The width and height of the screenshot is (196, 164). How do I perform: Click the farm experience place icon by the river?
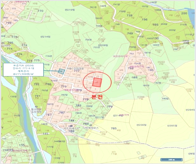(36, 107)
